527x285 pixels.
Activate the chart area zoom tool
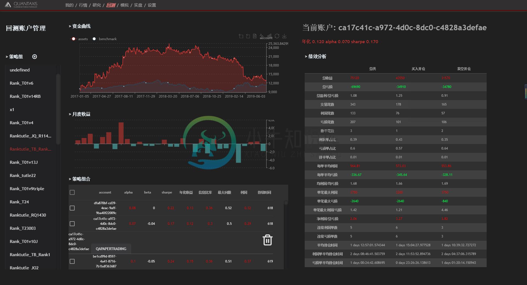[x=241, y=36]
